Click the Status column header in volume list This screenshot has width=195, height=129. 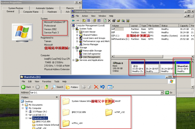169,26
